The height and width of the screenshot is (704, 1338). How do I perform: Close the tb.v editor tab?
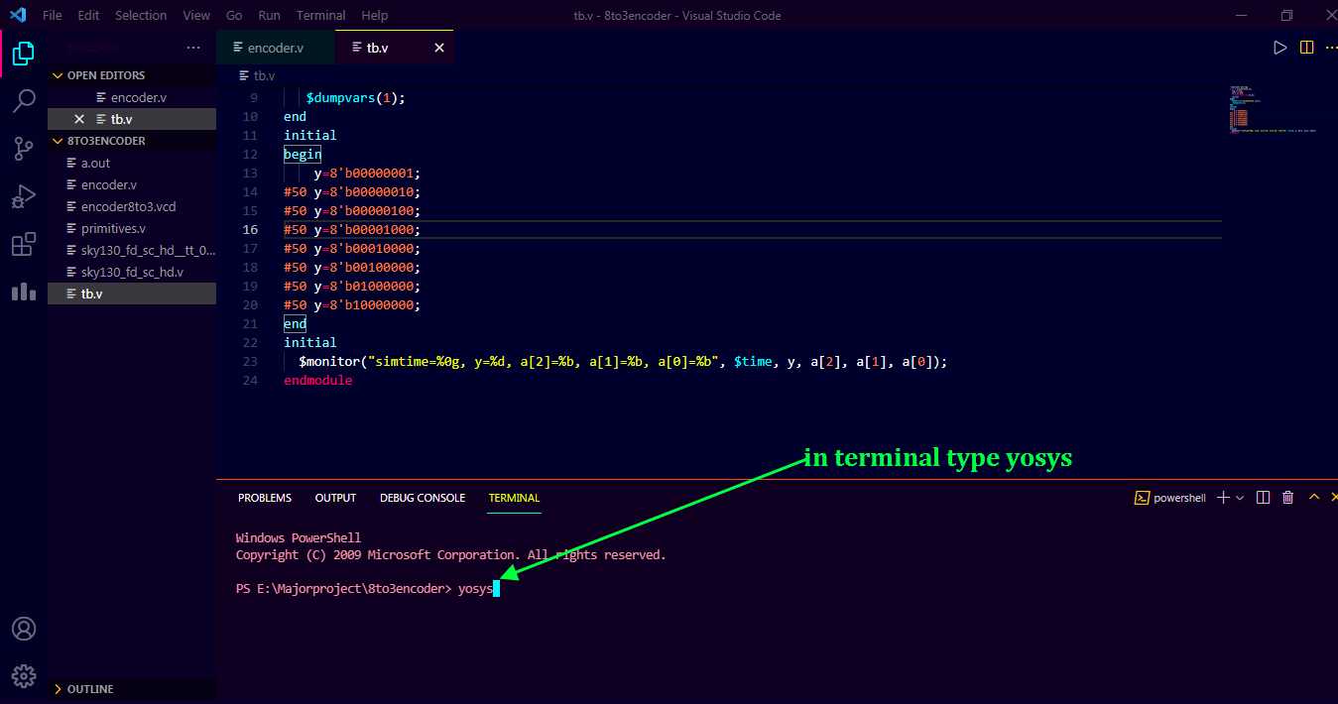(x=439, y=48)
